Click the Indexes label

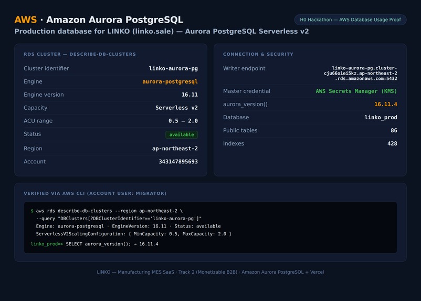click(x=233, y=143)
